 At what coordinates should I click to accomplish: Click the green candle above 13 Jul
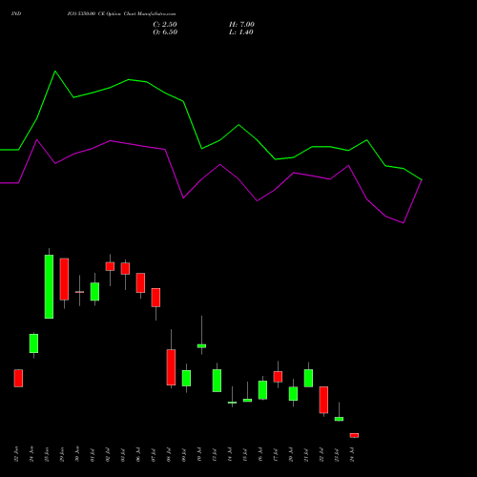(x=217, y=381)
